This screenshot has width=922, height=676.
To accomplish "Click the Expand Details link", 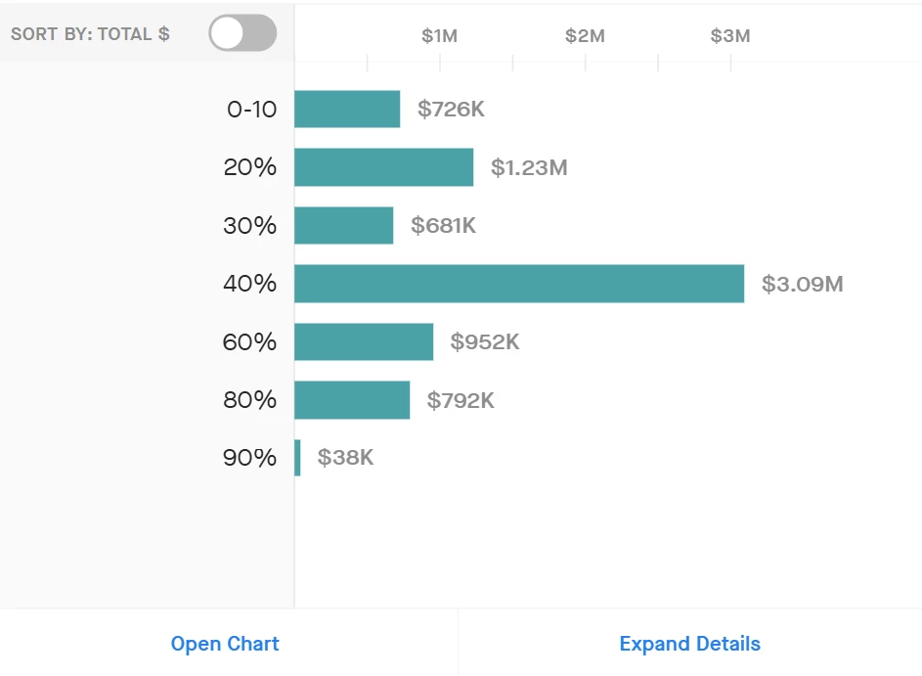I will (689, 644).
